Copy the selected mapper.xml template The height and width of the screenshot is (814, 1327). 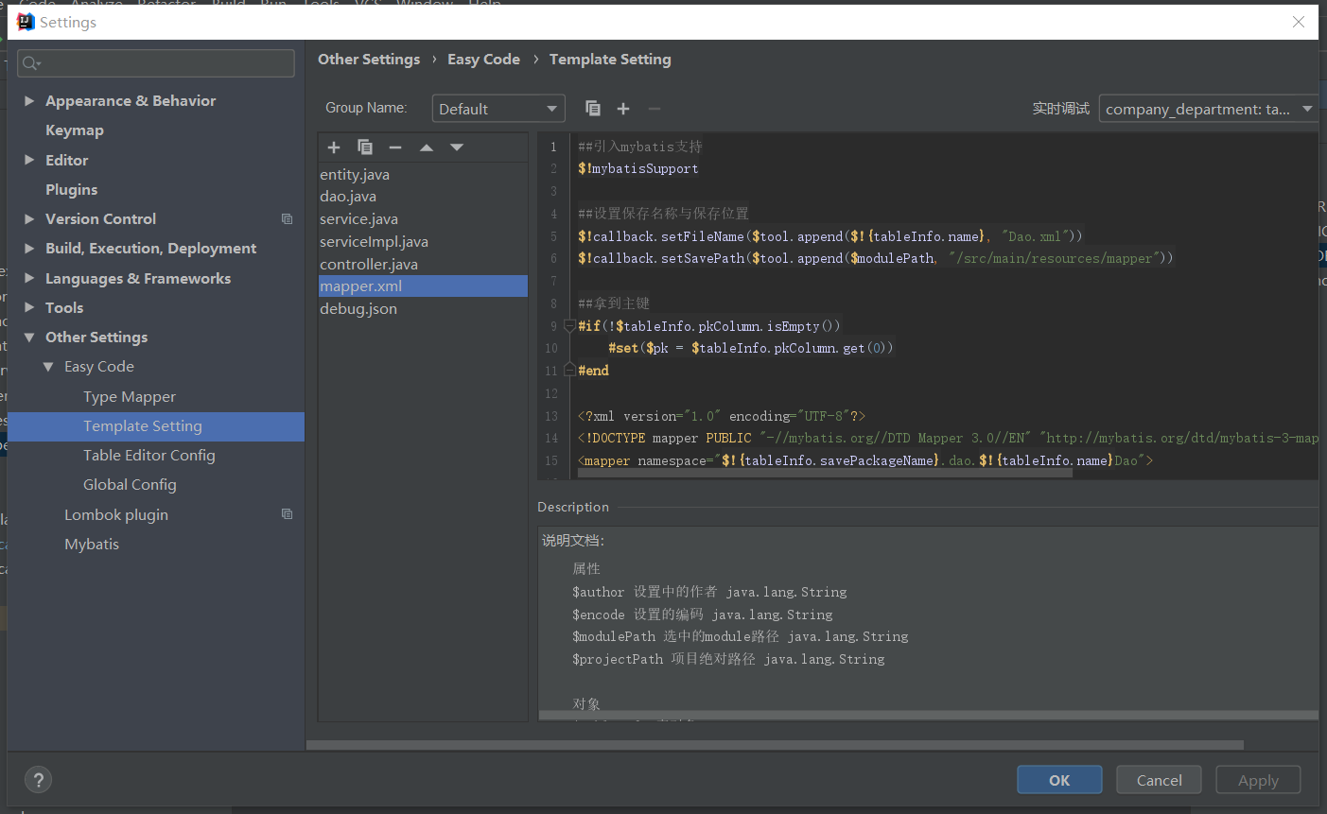(x=365, y=147)
